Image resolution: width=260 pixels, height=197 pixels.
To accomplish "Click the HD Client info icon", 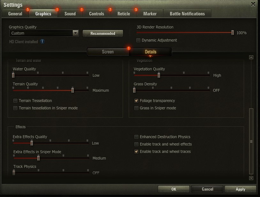I will coord(42,42).
